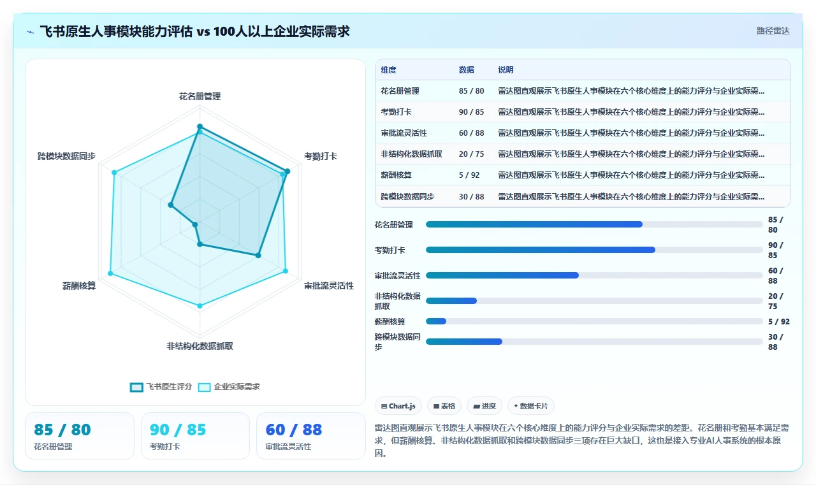The image size is (816, 485).
Task: Click the 考勤打卡 progress bar
Action: (x=594, y=250)
